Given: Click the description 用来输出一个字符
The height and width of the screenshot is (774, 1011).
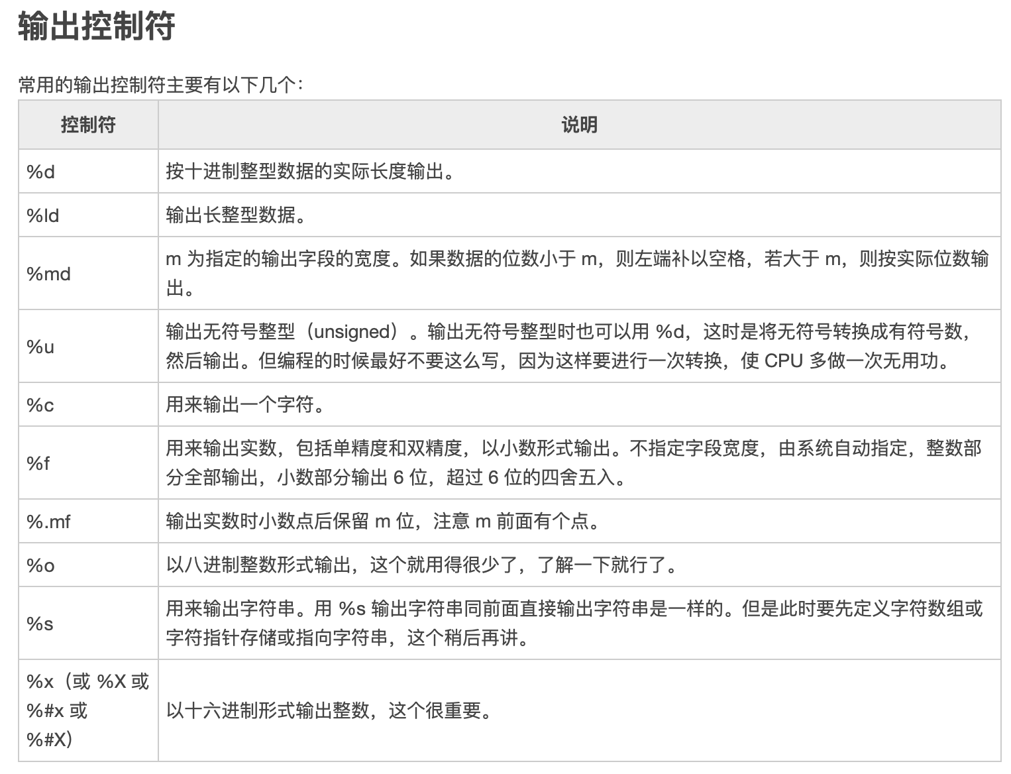Looking at the screenshot, I should (x=579, y=405).
